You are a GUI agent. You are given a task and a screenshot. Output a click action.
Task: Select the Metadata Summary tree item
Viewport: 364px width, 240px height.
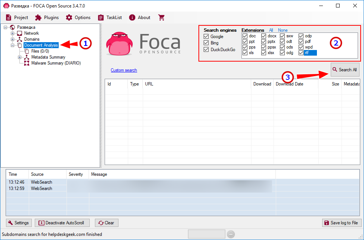pyautogui.click(x=48, y=57)
